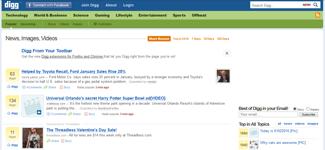Select Top in 24 Hr filter
Image resolution: width=325 pixels, height=150 pixels.
[x=181, y=39]
